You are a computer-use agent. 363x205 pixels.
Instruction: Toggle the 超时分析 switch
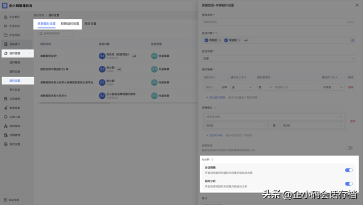tap(349, 183)
